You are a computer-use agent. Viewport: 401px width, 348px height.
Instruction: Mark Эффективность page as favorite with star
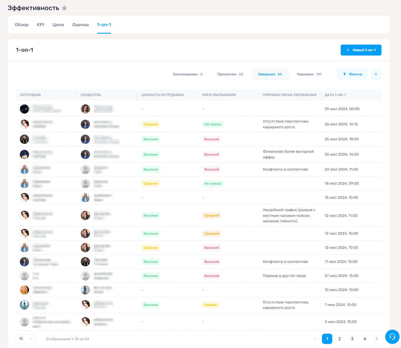(64, 8)
